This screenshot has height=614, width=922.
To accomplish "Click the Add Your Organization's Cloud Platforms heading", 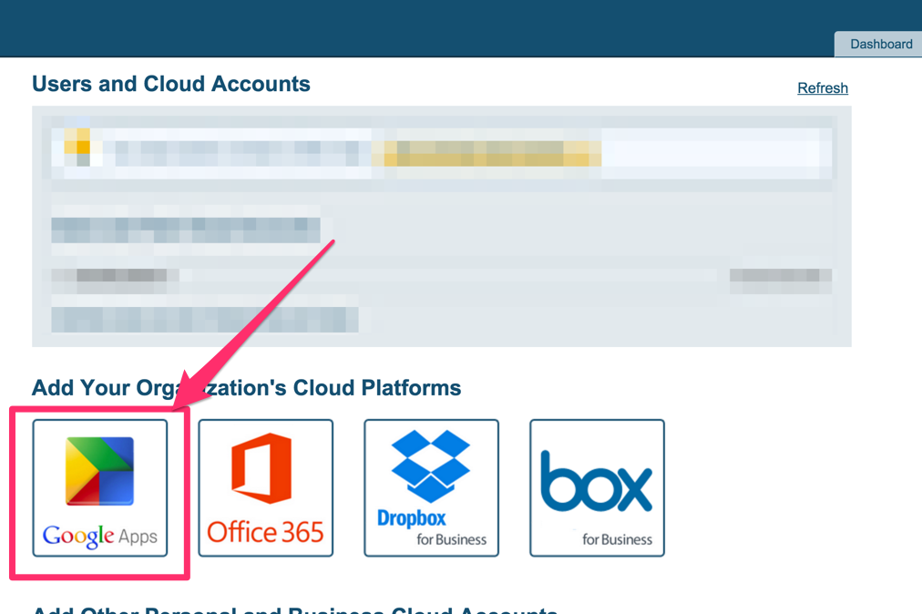I will click(246, 387).
